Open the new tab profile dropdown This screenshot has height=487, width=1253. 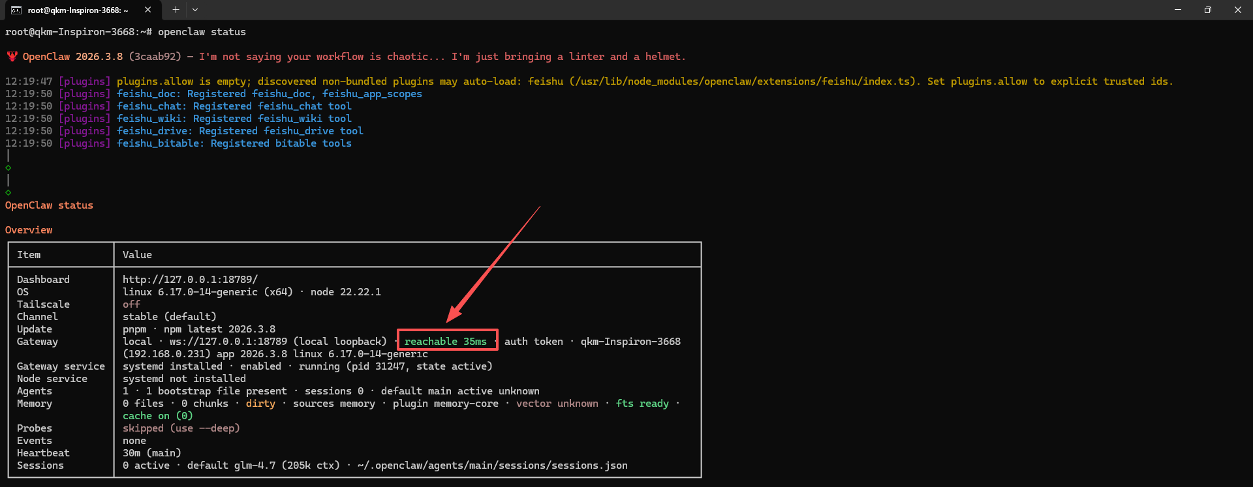tap(195, 10)
